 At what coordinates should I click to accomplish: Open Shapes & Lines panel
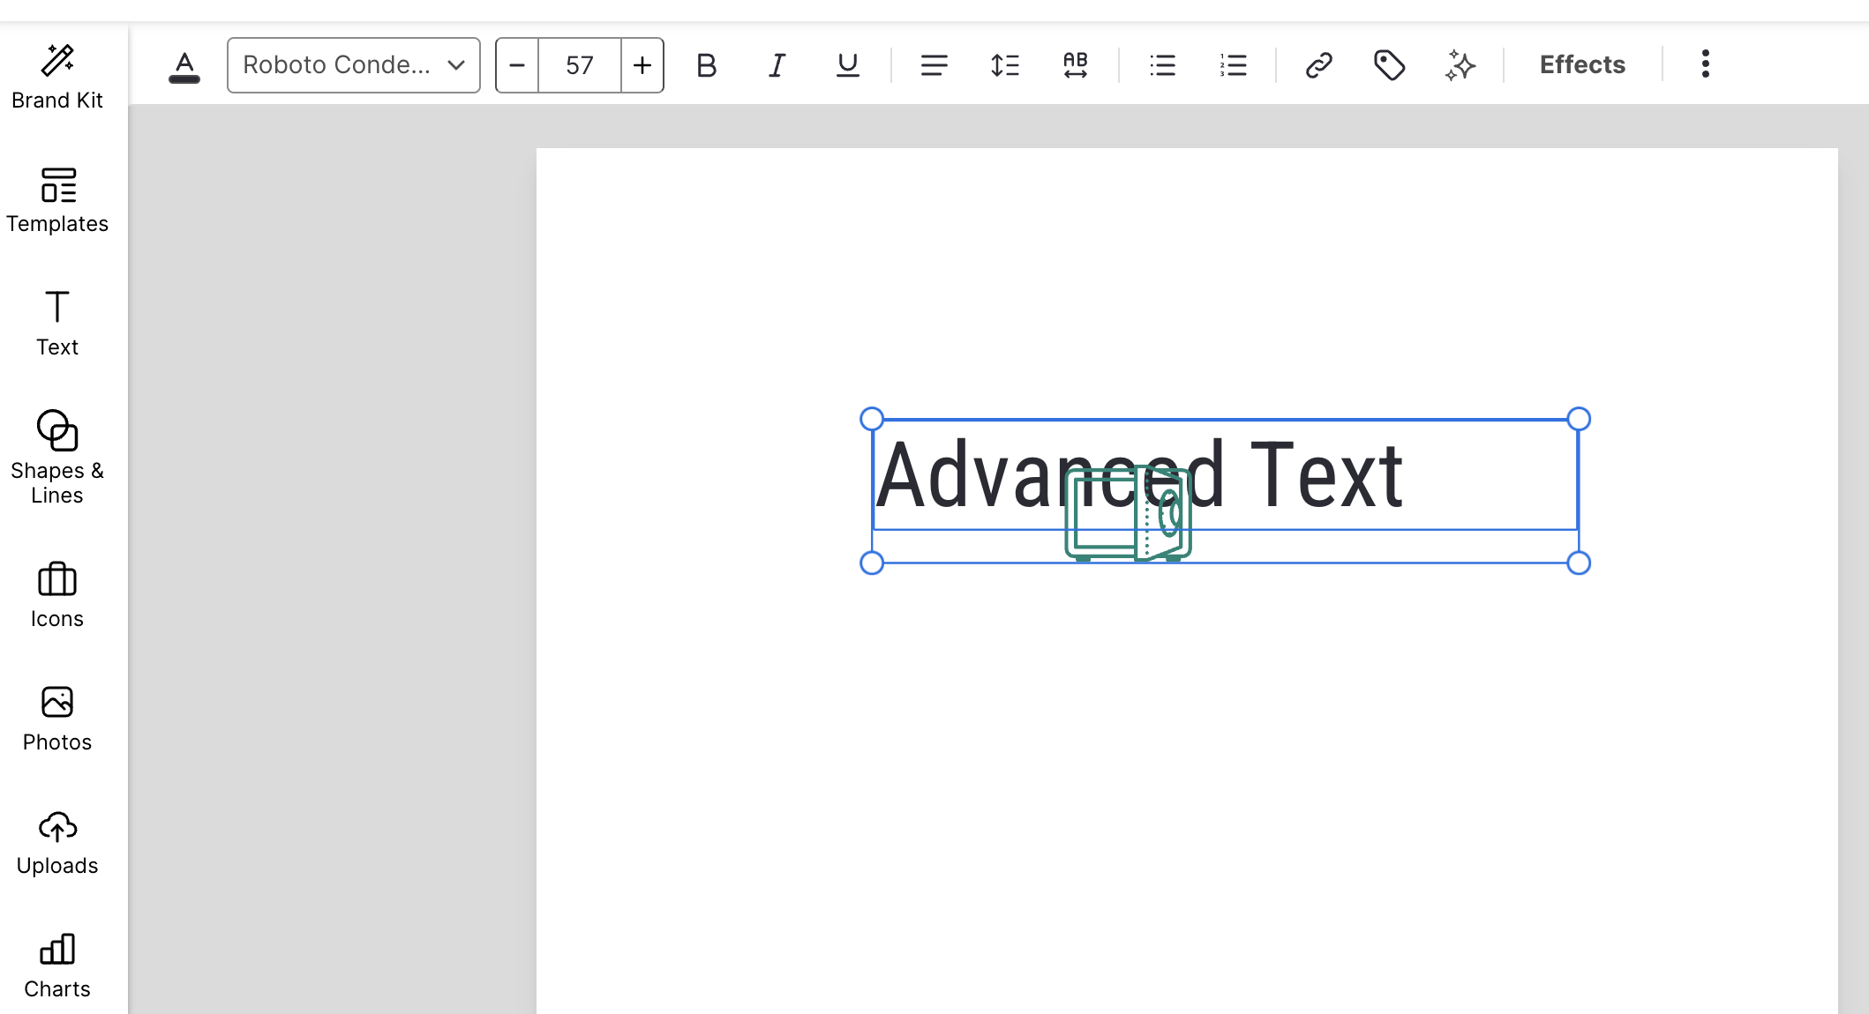57,456
